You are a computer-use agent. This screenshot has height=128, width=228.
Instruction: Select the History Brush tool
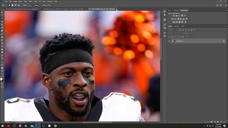tap(2, 40)
